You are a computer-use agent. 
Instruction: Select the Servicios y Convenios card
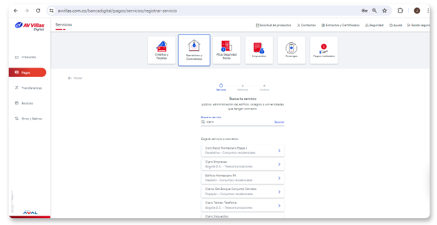[x=194, y=50]
